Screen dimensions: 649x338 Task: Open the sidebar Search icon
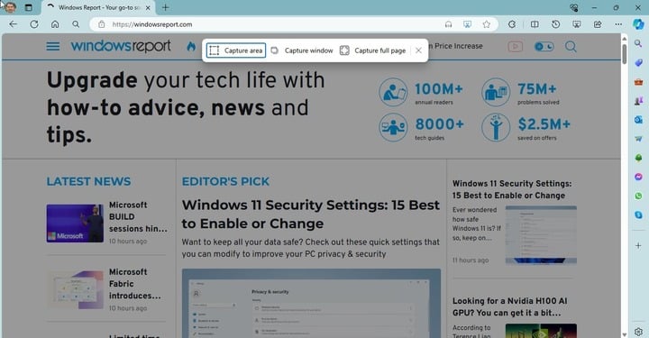point(638,43)
